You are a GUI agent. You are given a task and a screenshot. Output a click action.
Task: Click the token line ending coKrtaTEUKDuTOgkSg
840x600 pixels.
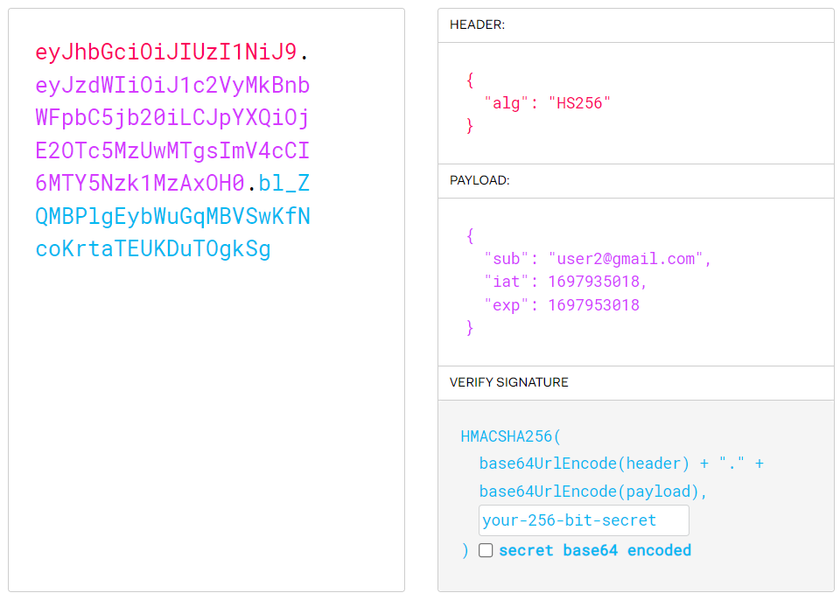[x=153, y=249]
